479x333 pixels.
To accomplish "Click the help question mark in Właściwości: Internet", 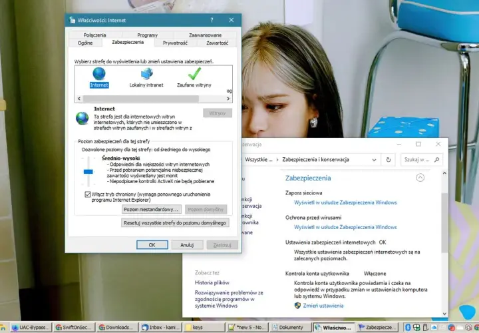I will [212, 20].
